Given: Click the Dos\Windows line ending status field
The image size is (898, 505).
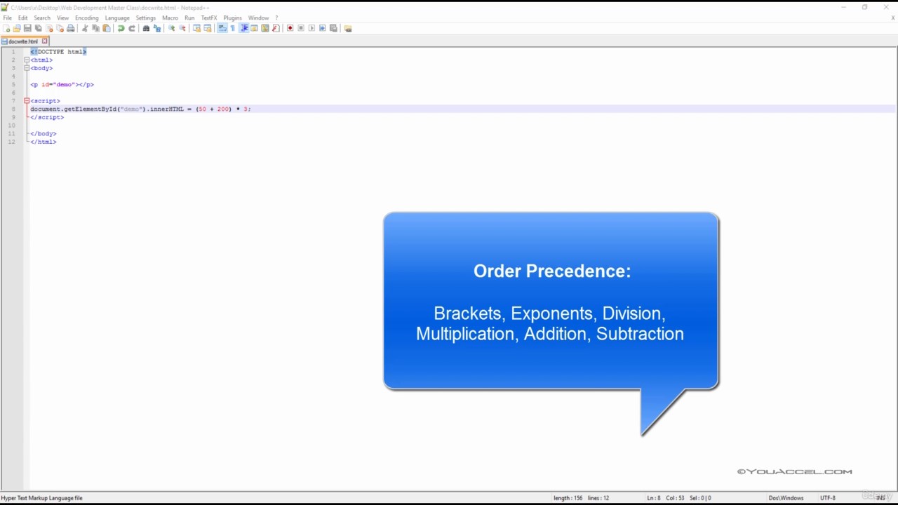Looking at the screenshot, I should point(786,498).
